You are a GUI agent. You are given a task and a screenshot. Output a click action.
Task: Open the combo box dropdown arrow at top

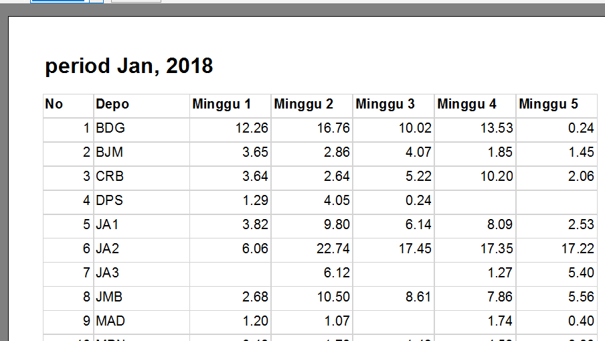coord(96,1)
